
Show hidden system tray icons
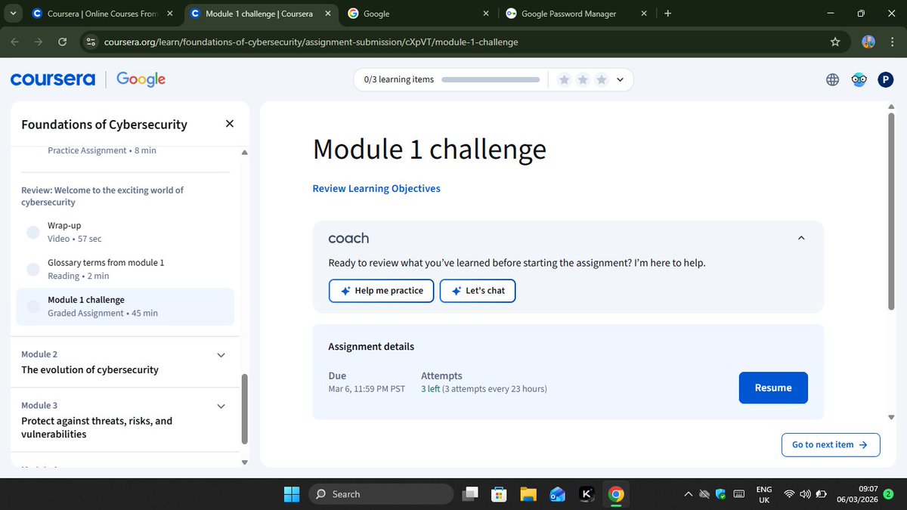pos(688,494)
